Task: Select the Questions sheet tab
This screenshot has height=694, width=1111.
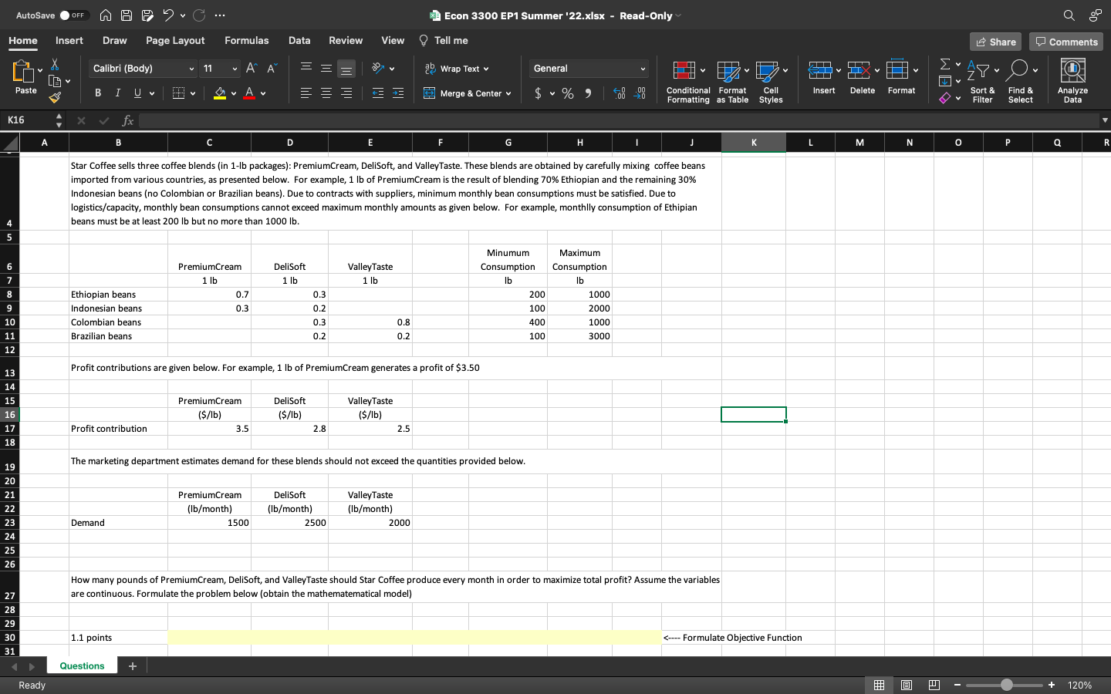Action: (x=82, y=665)
